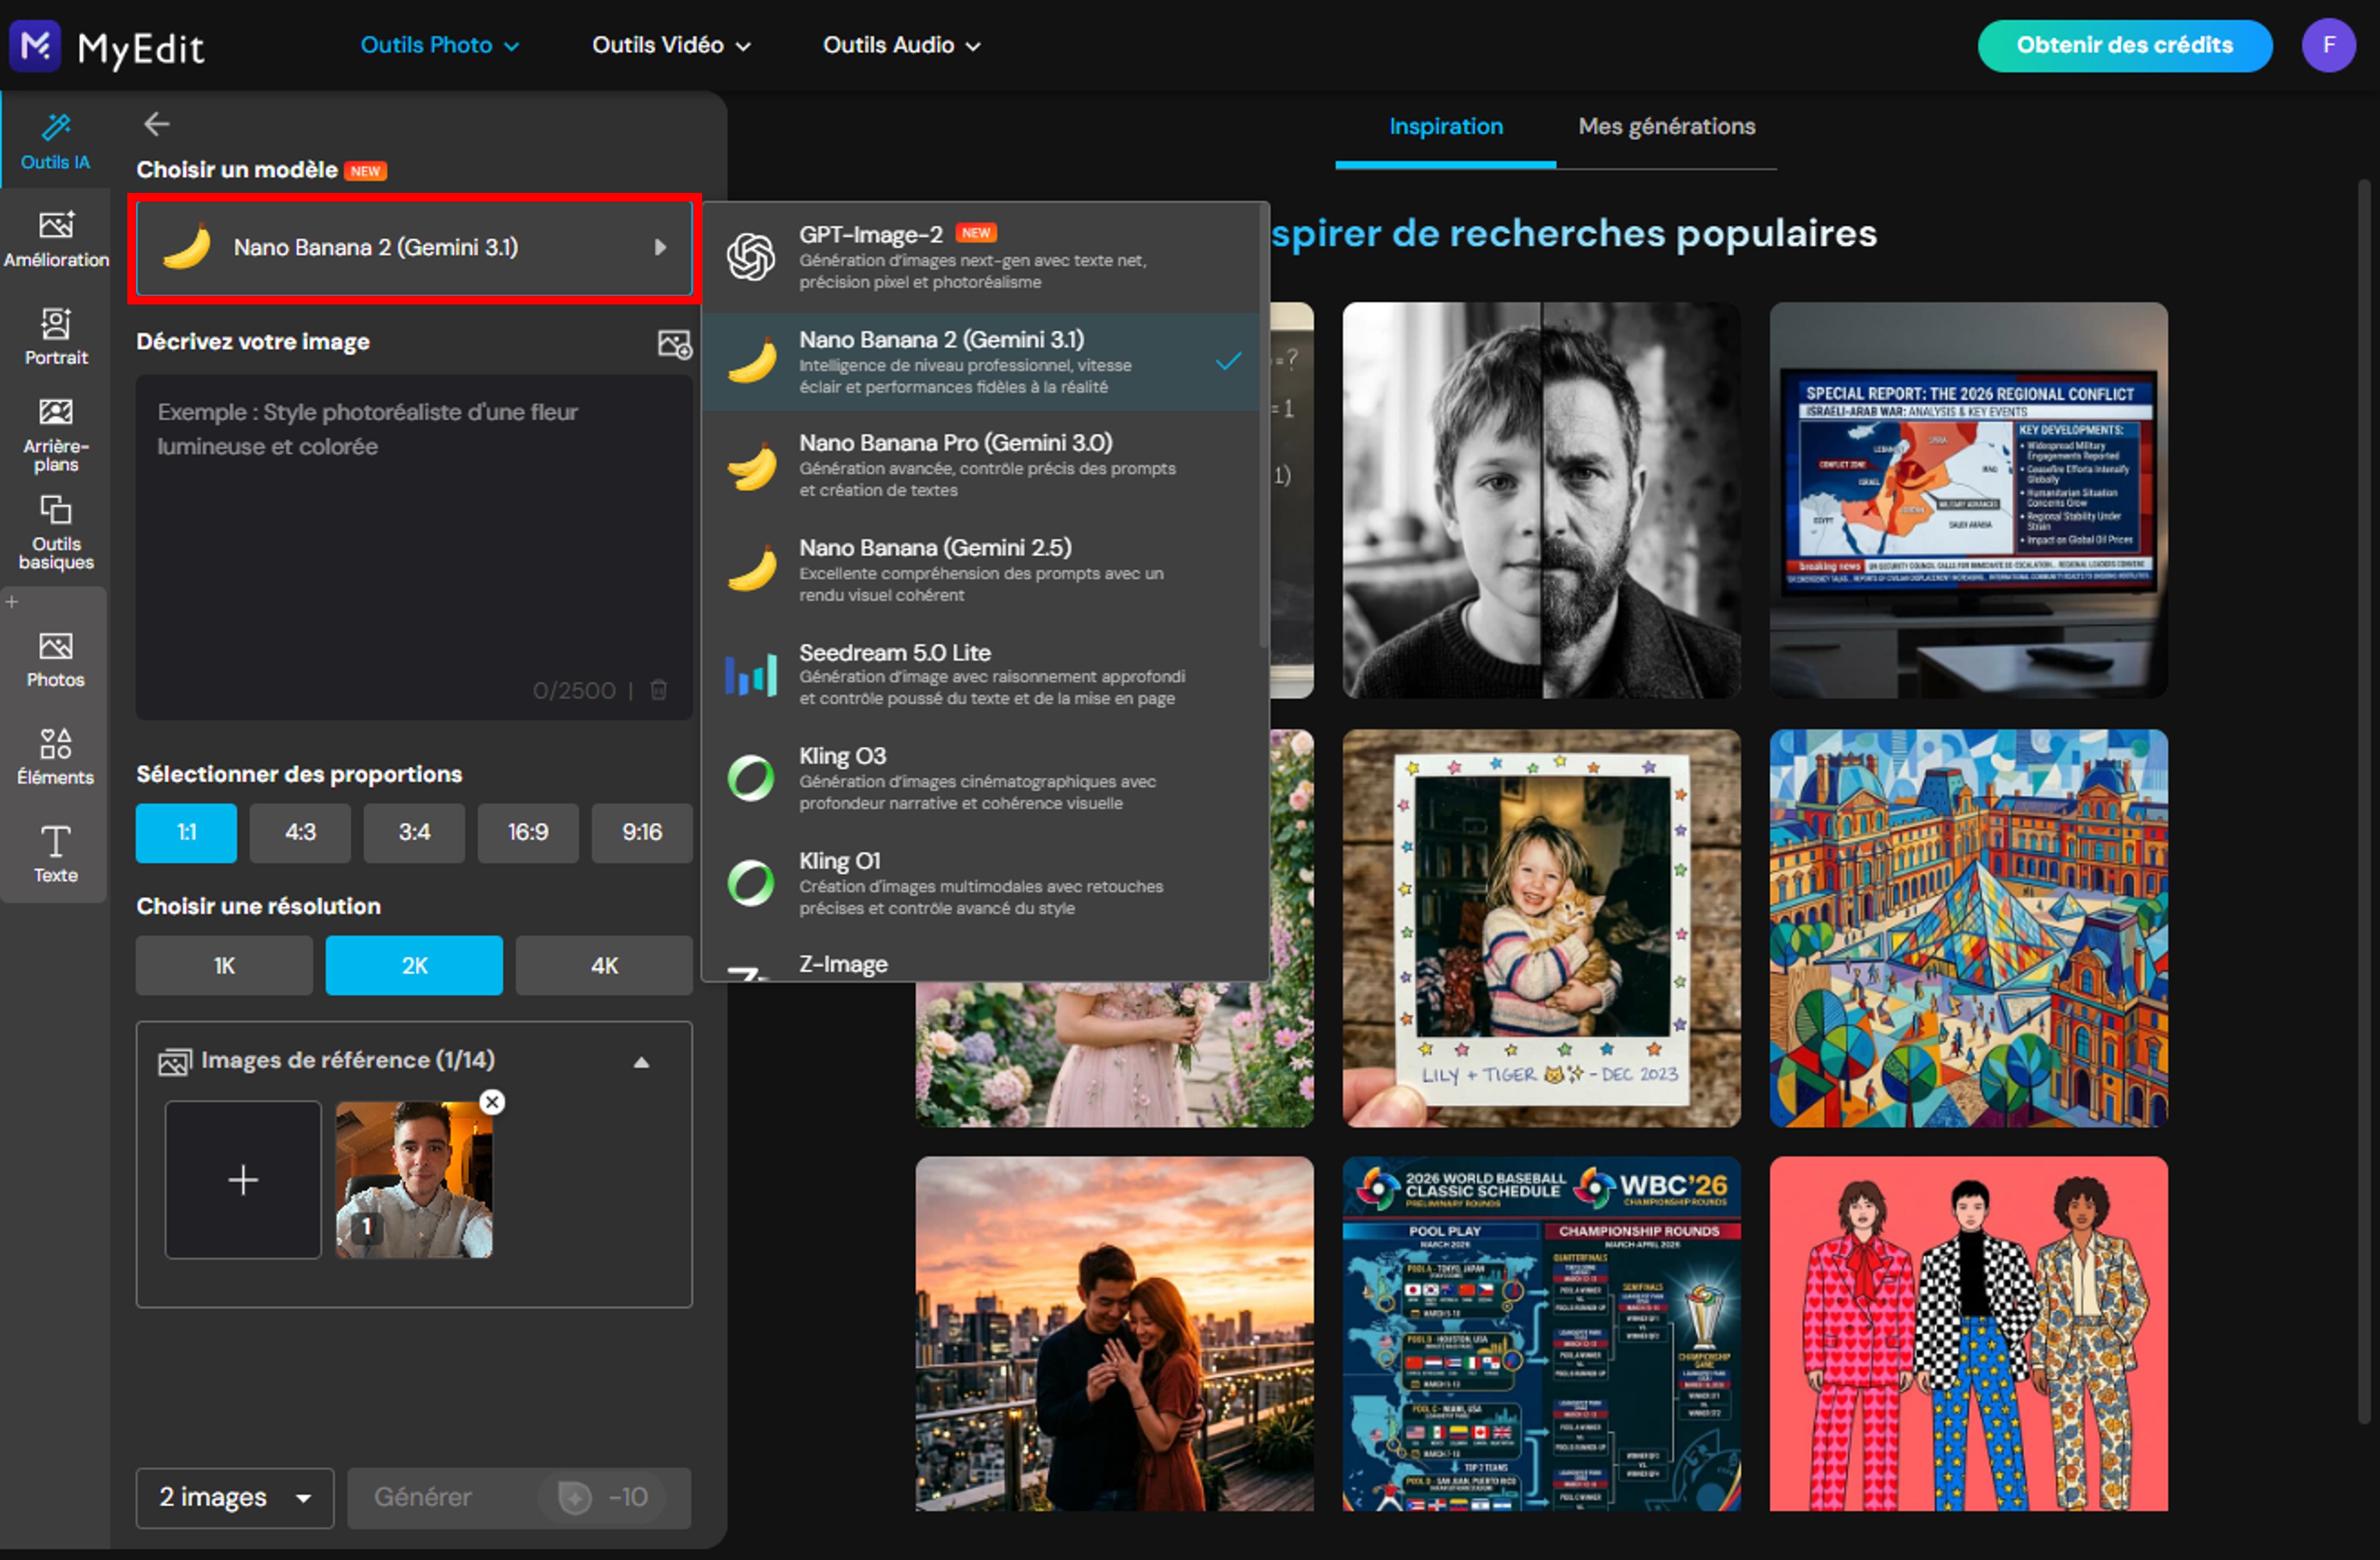Open the Special Report TV news image
The height and width of the screenshot is (1560, 2380).
pyautogui.click(x=1968, y=500)
